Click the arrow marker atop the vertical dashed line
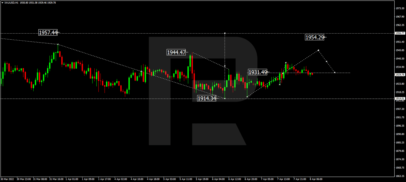The width and height of the screenshot is (406, 182). click(x=225, y=33)
